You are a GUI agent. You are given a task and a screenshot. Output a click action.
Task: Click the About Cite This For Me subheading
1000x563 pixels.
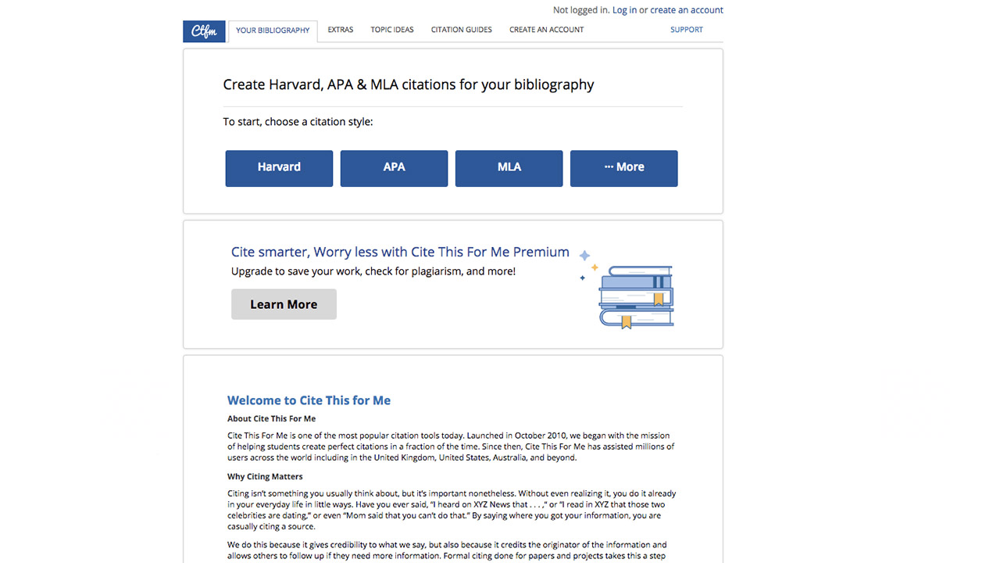[x=271, y=419]
